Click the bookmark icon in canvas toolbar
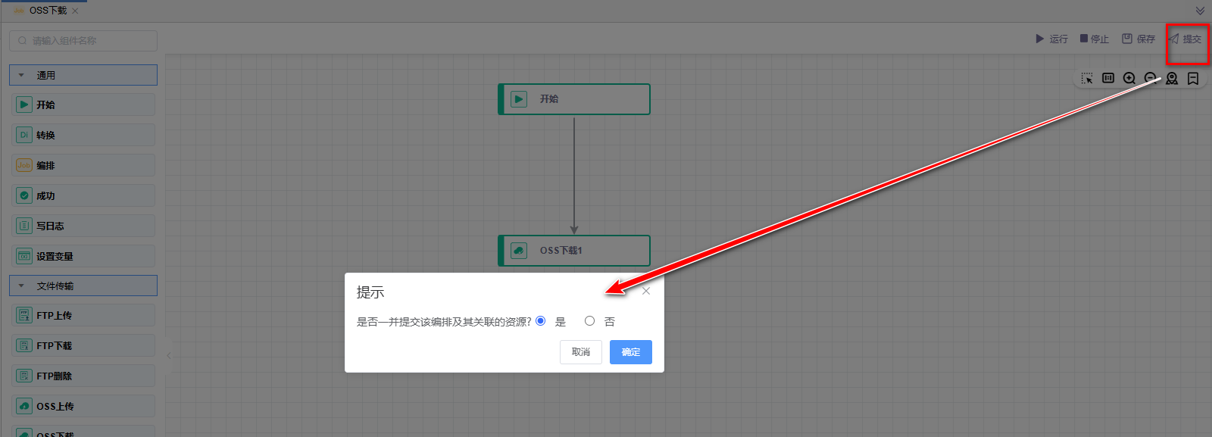1212x437 pixels. coord(1193,78)
